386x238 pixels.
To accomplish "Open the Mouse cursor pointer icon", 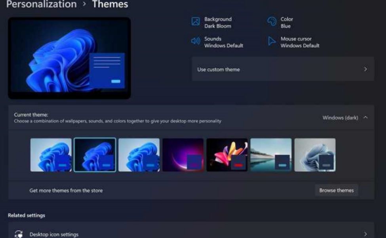I will (272, 41).
